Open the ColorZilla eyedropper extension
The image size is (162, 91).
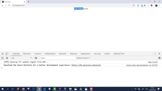tap(141, 6)
